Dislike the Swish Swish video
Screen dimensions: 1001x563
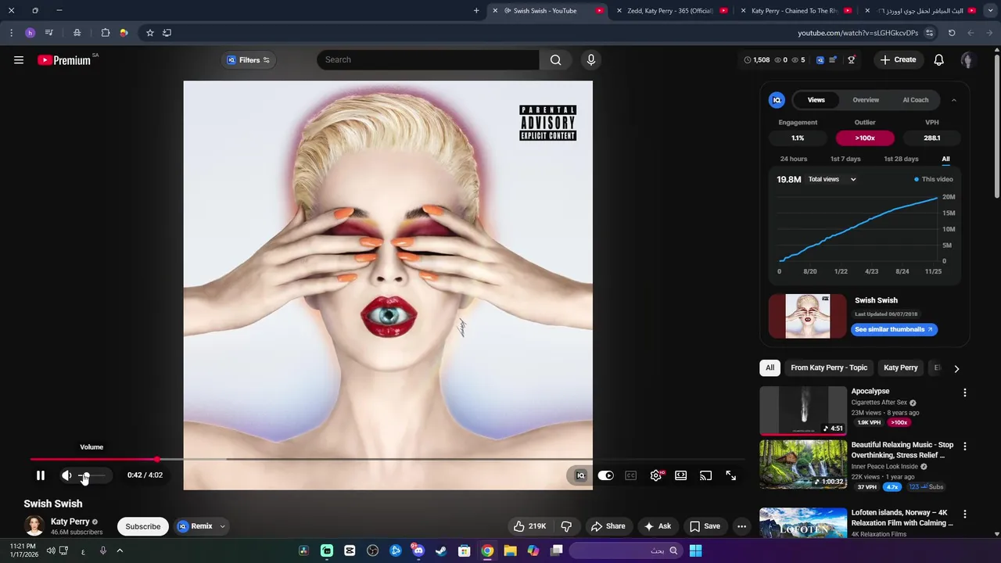[x=566, y=526]
